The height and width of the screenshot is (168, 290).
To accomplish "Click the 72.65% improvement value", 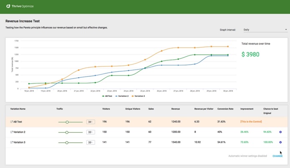I will point(245,142).
